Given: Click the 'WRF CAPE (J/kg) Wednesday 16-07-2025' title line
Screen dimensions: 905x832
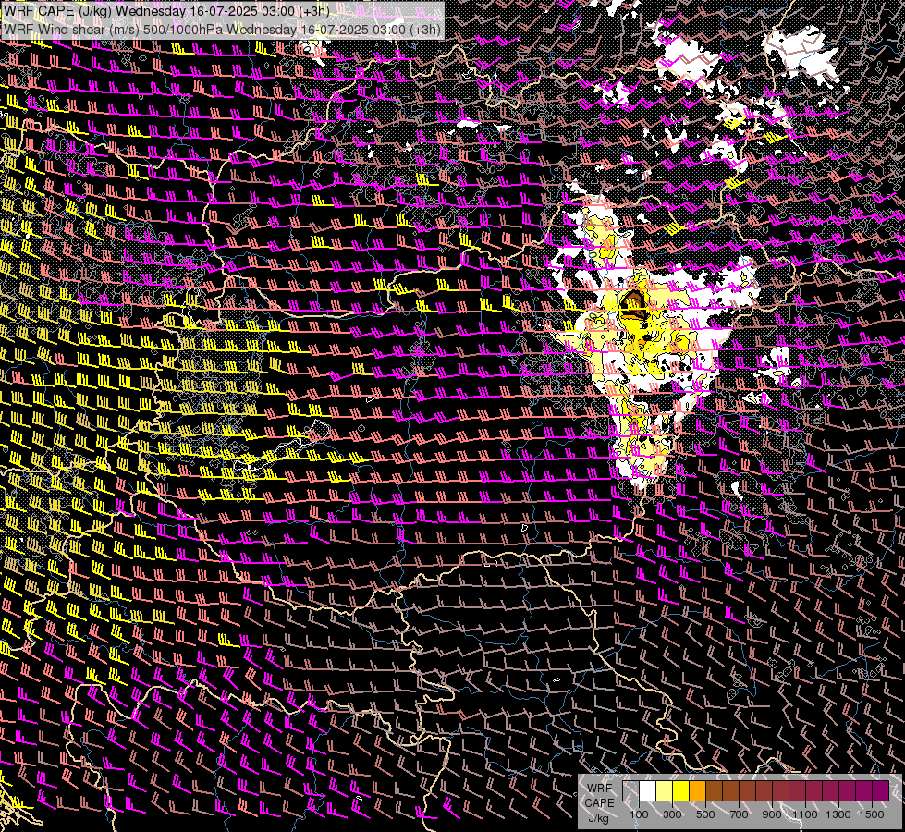Looking at the screenshot, I should click(166, 11).
